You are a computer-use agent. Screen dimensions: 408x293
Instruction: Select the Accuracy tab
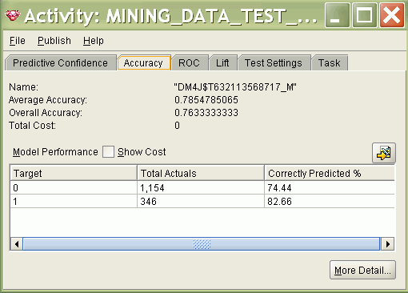(x=143, y=63)
